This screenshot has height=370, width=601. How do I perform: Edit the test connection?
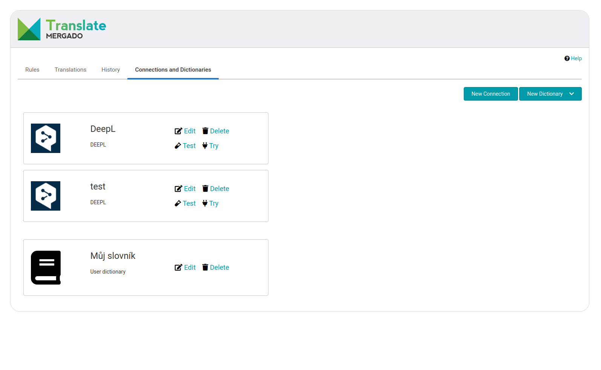(x=190, y=189)
